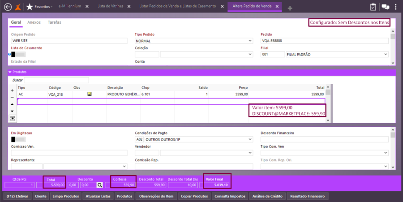The height and width of the screenshot is (202, 403).
Task: Switch to Lista de Vitrines tab
Action: pyautogui.click(x=110, y=6)
